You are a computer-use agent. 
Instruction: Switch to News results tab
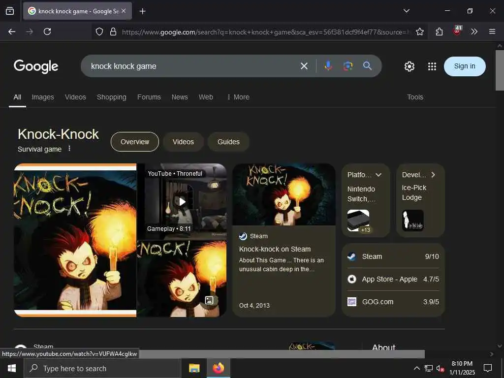(179, 97)
